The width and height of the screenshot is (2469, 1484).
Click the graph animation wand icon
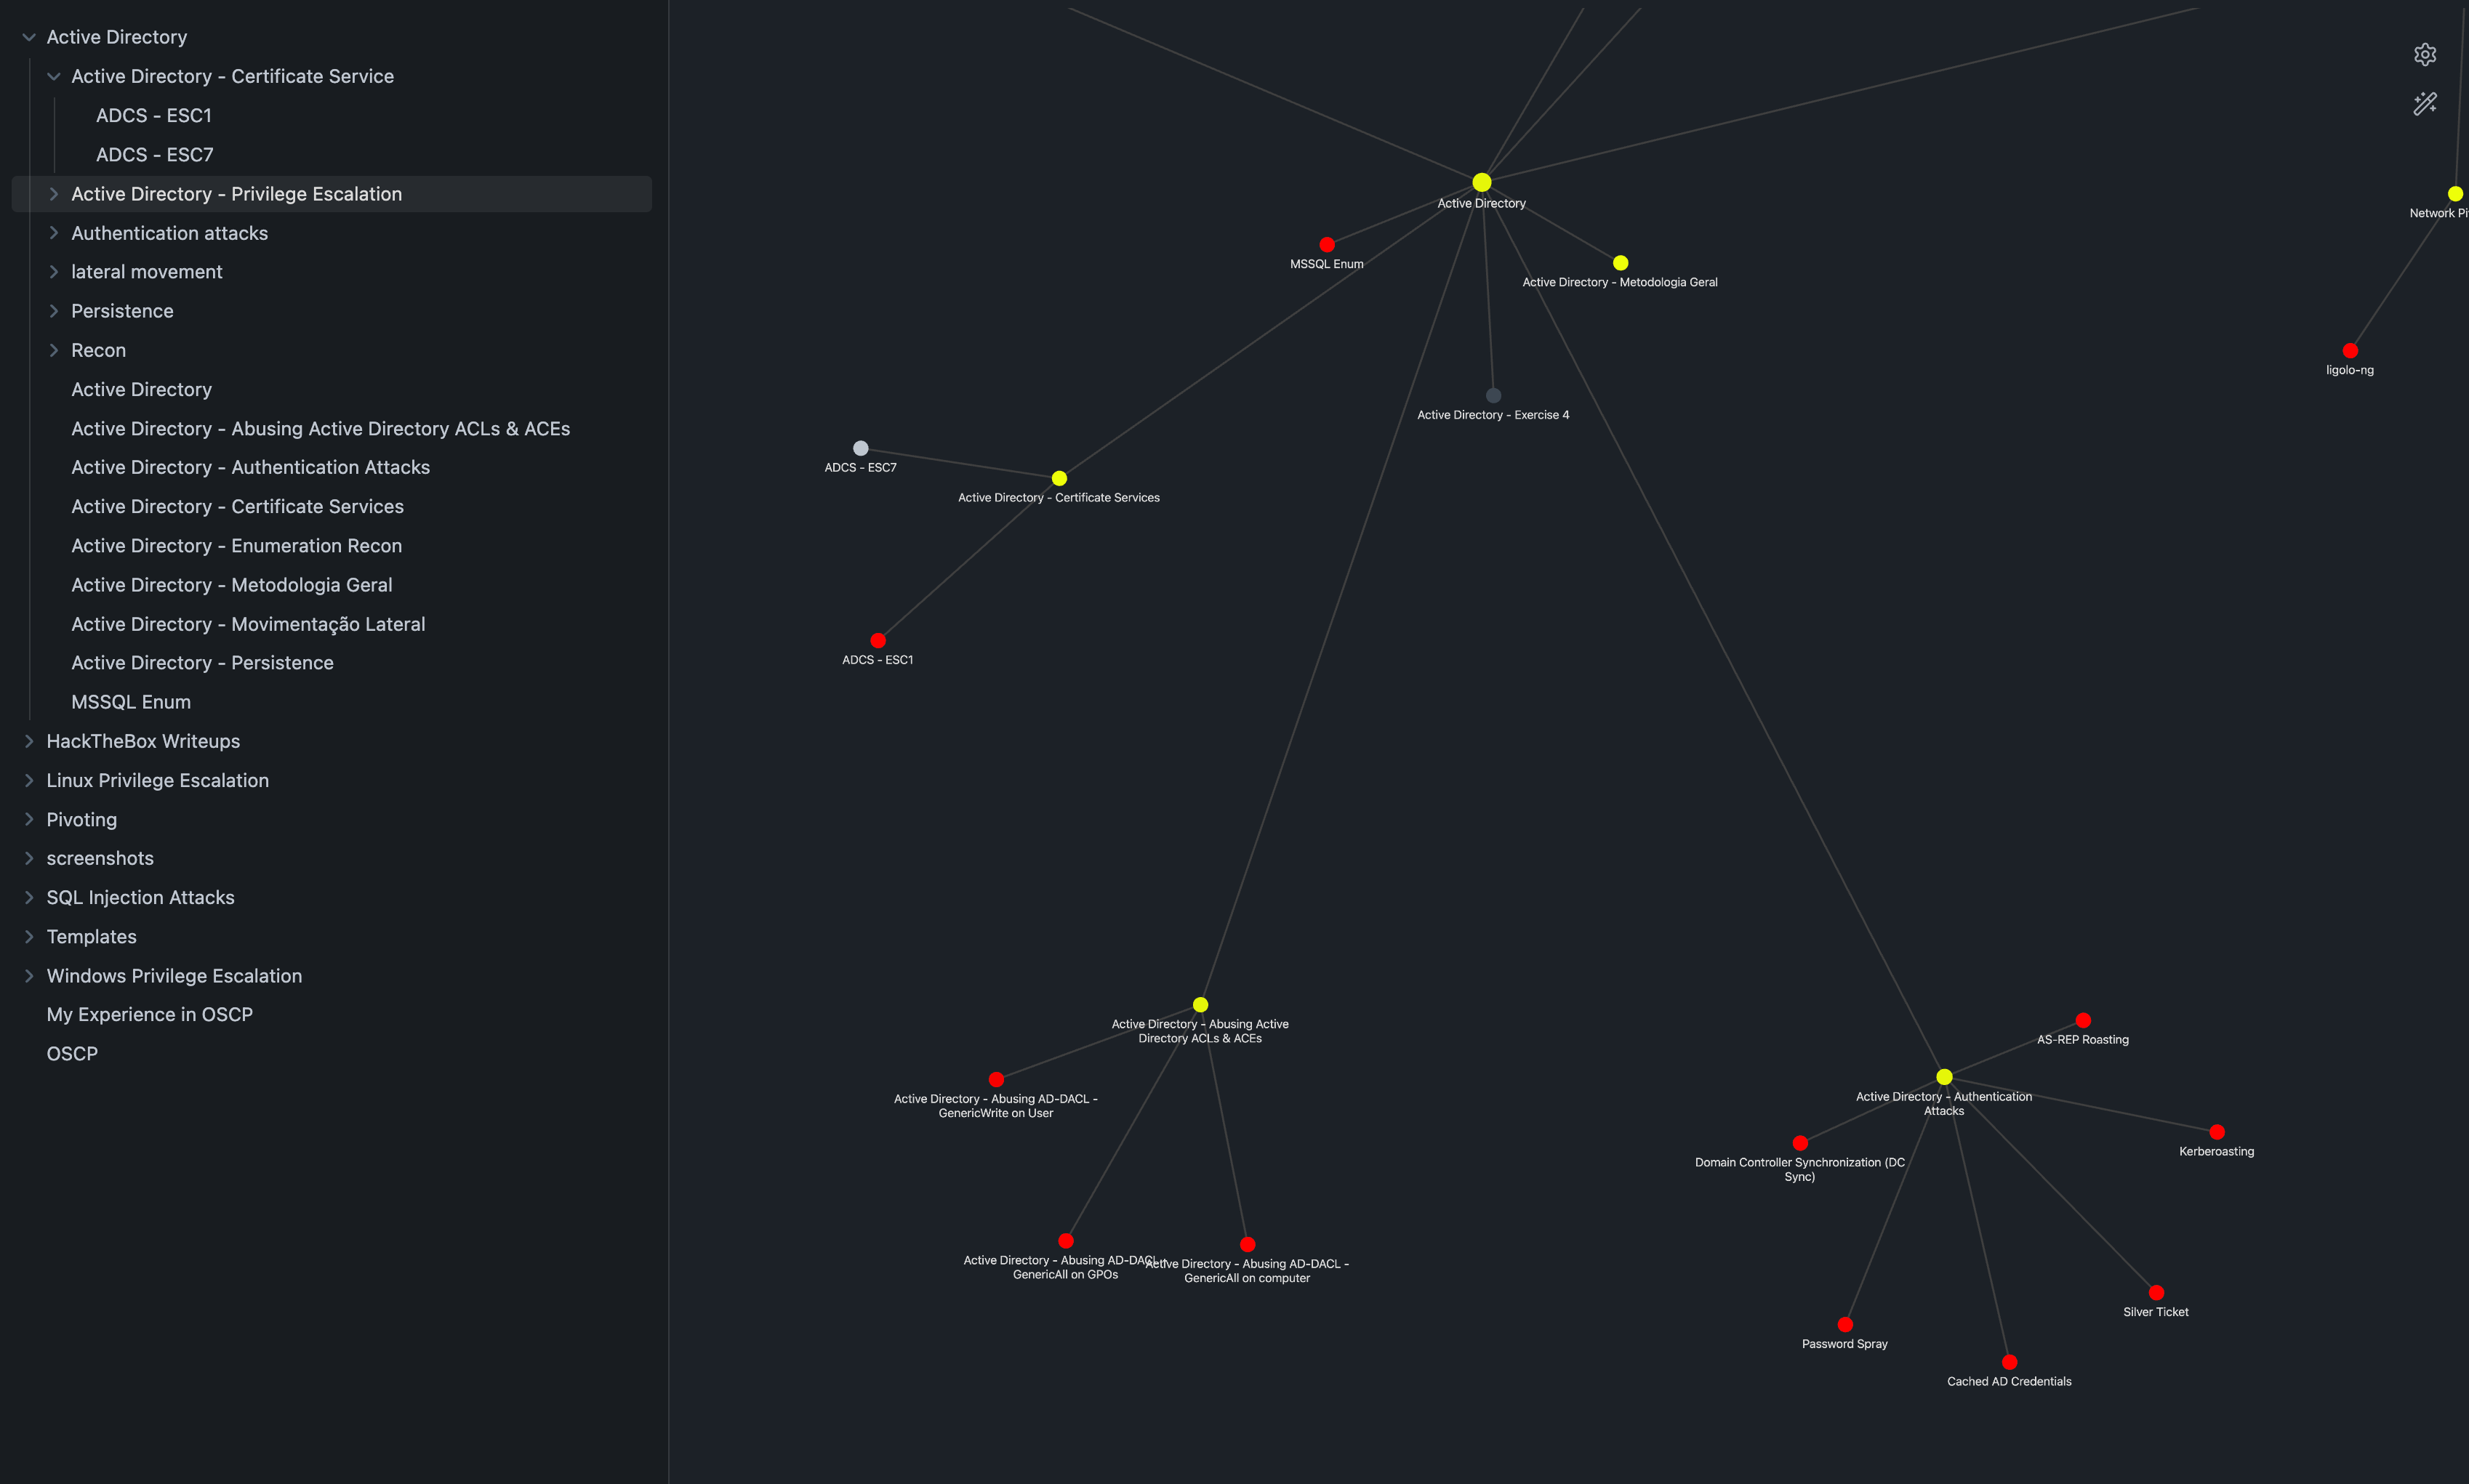coord(2424,104)
